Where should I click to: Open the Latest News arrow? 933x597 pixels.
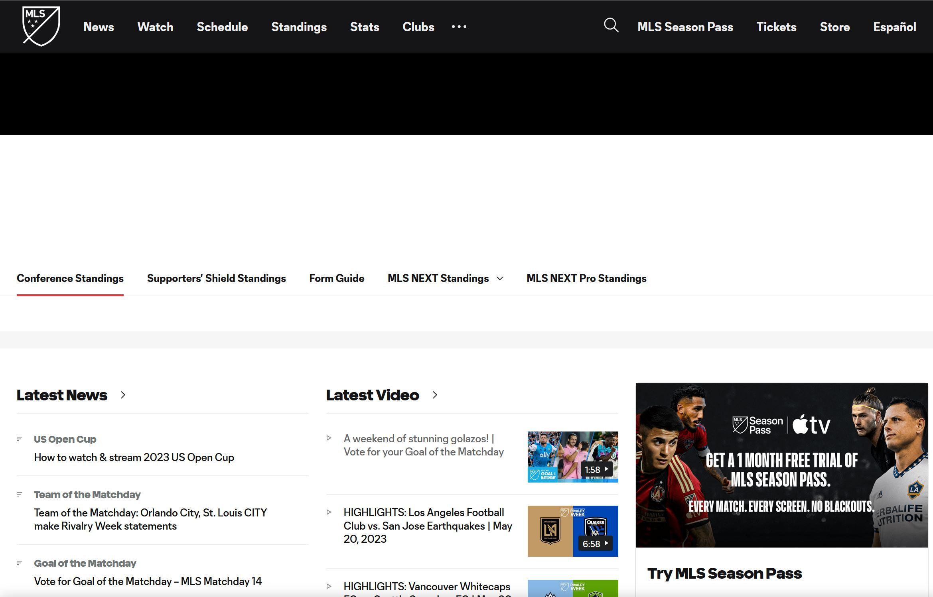click(x=122, y=395)
